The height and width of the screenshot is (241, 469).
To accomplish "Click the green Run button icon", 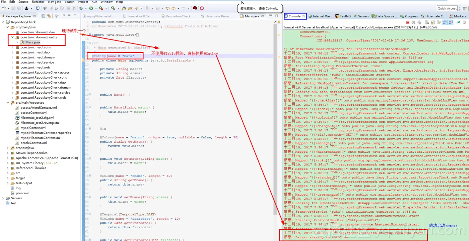I will point(91,8).
